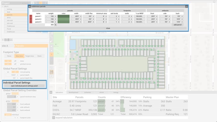The height and width of the screenshot is (122, 217).
Task: Set parcel minimum area override to global
Action: [8, 94]
